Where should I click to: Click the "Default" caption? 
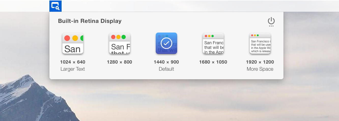click(x=166, y=69)
